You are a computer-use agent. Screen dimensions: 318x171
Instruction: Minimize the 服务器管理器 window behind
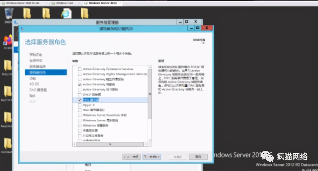click(x=180, y=22)
